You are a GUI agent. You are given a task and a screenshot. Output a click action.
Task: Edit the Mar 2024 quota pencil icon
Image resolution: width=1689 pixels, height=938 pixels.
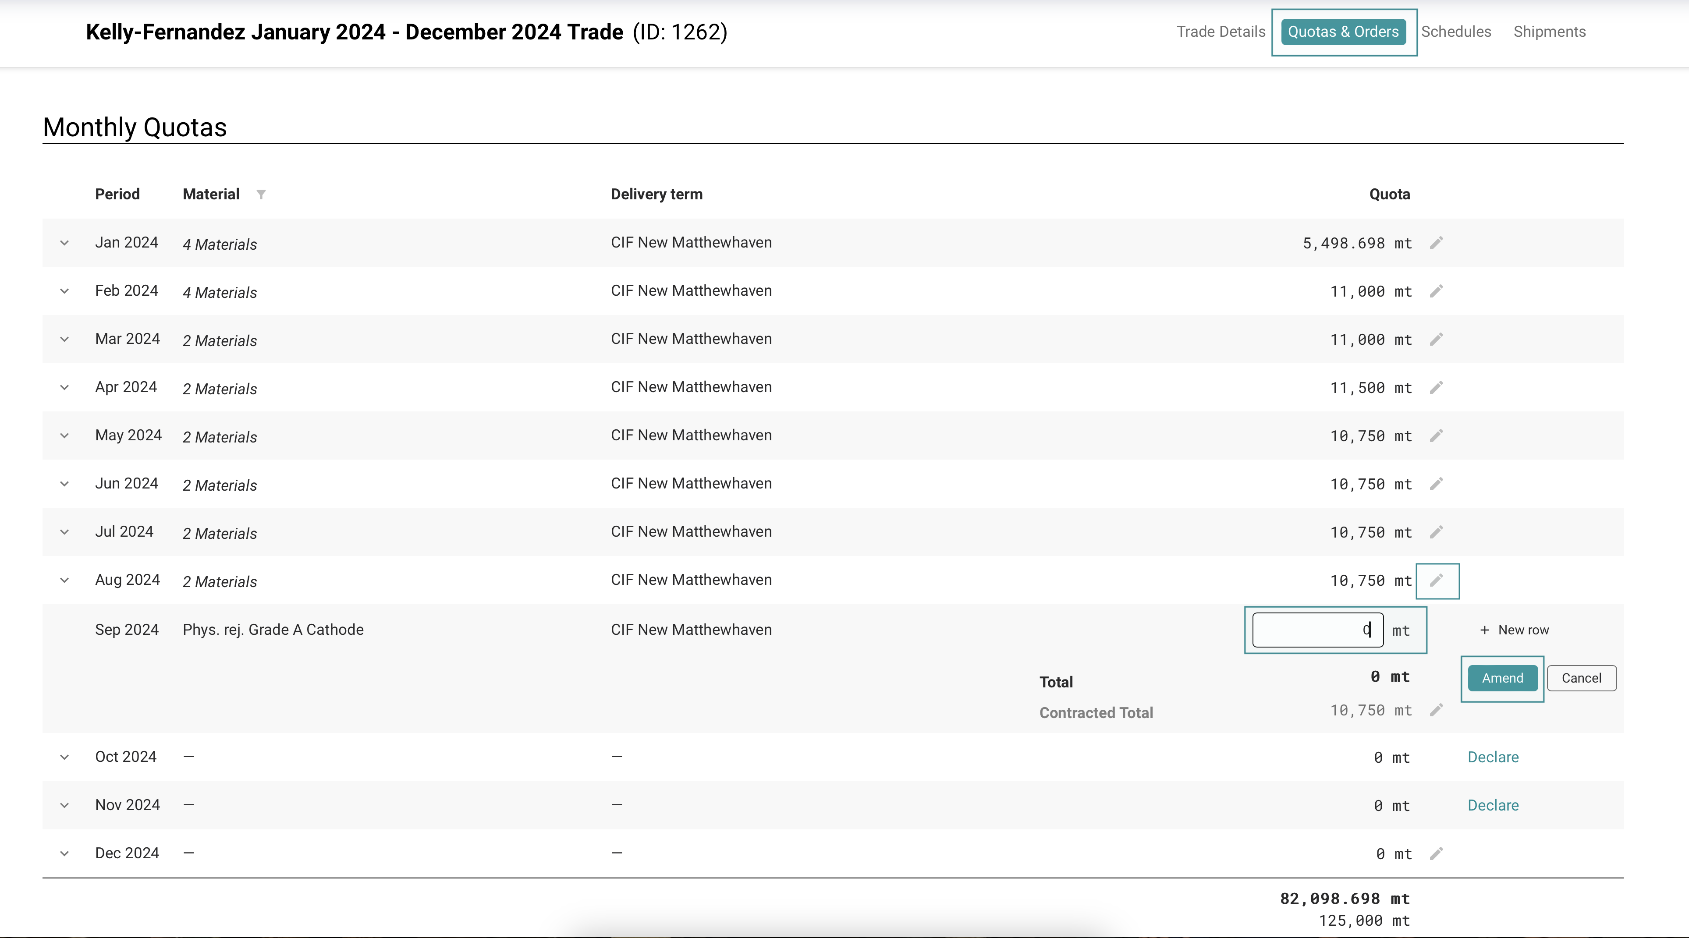pyautogui.click(x=1436, y=340)
